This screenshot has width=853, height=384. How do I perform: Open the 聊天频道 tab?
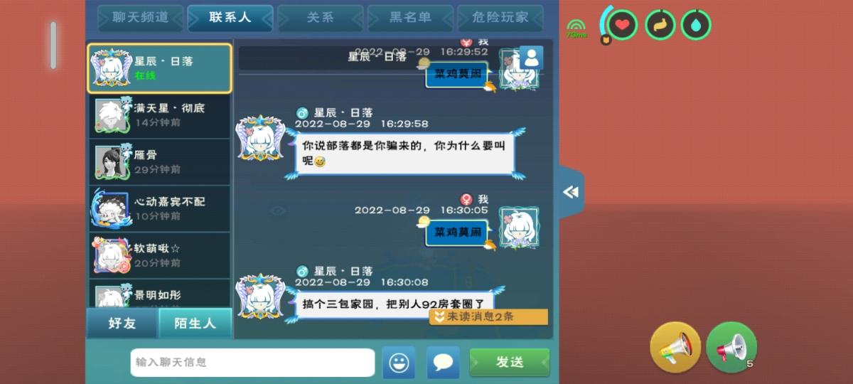141,18
